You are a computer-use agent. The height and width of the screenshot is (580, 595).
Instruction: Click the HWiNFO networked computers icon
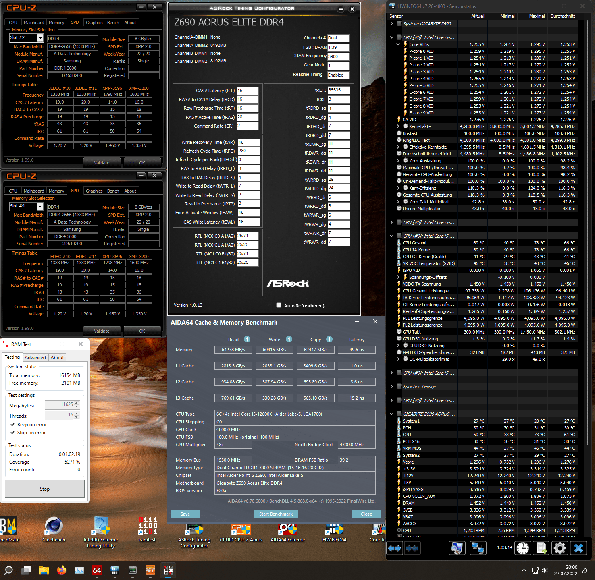tap(478, 548)
